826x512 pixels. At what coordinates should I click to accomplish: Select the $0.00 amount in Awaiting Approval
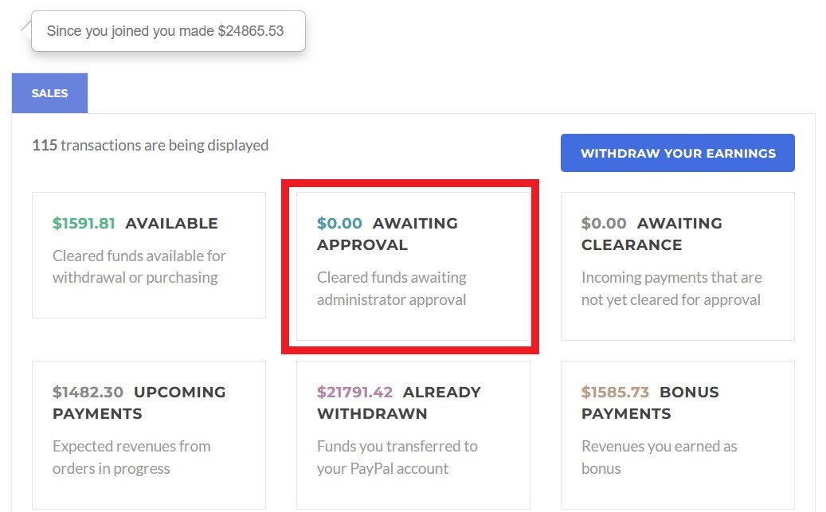tap(339, 224)
